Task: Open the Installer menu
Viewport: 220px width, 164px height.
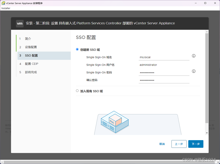Action: pyautogui.click(x=6, y=8)
